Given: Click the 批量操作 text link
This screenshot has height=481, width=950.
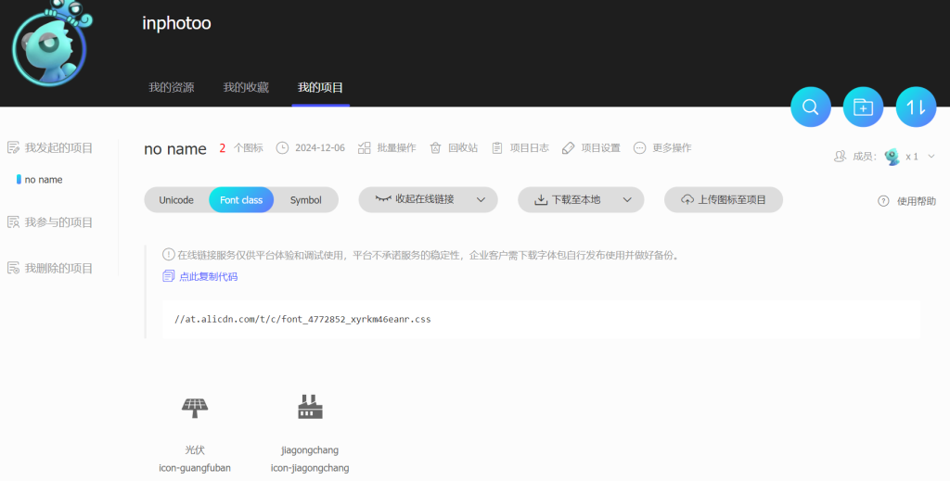Looking at the screenshot, I should point(397,147).
